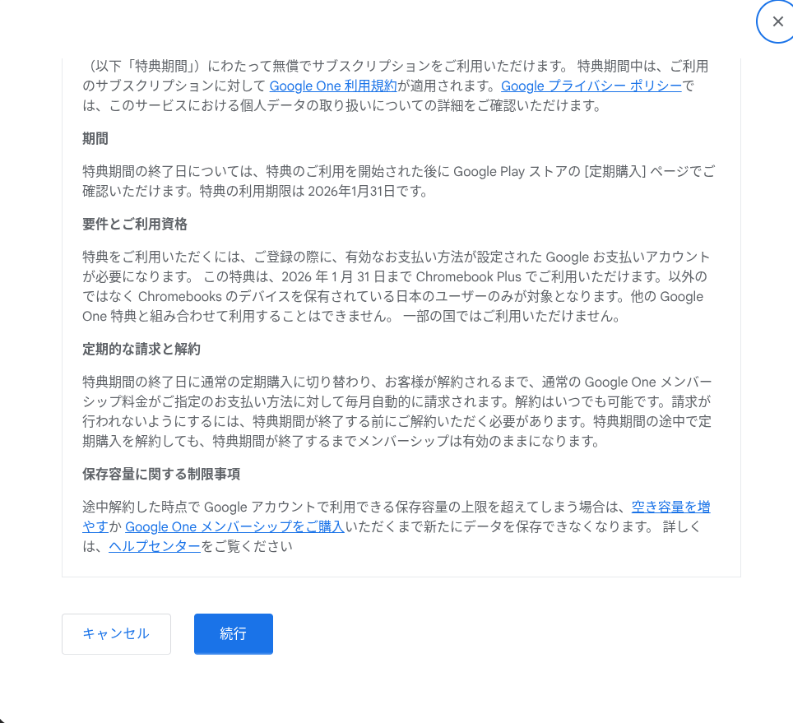This screenshot has width=793, height=723.
Task: Click the blue 続行 button
Action: pos(233,633)
